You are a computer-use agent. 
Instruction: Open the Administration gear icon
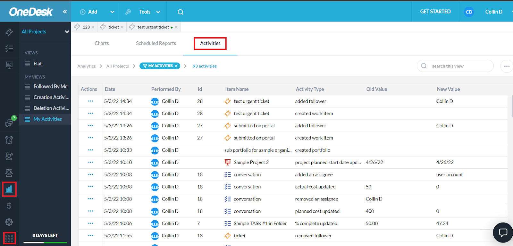tap(9, 222)
